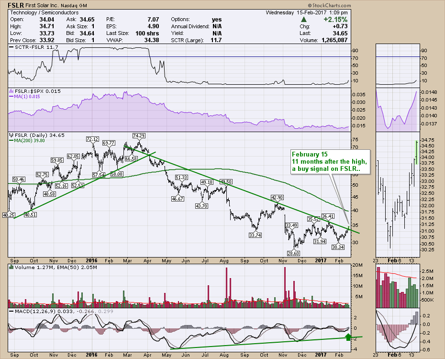The height and width of the screenshot is (359, 445).
Task: Click the 2017 year label on price axis
Action: pyautogui.click(x=321, y=260)
